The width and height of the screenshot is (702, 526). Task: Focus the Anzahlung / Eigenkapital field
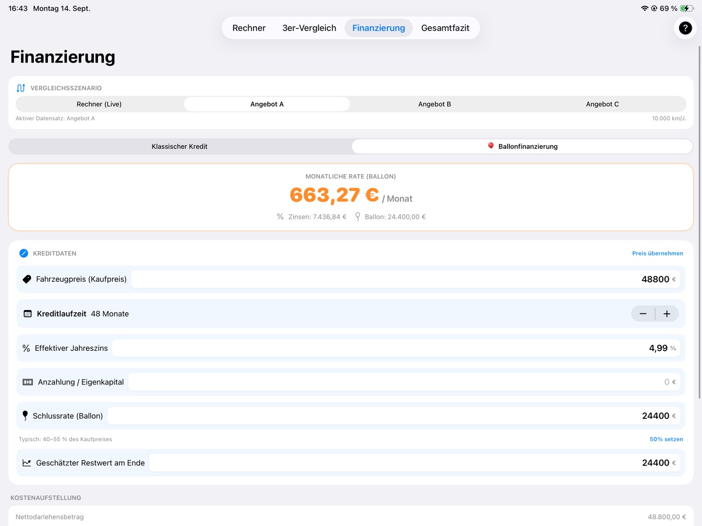tap(404, 382)
